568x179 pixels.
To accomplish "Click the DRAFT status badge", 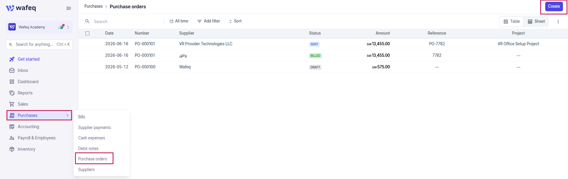I will [315, 67].
